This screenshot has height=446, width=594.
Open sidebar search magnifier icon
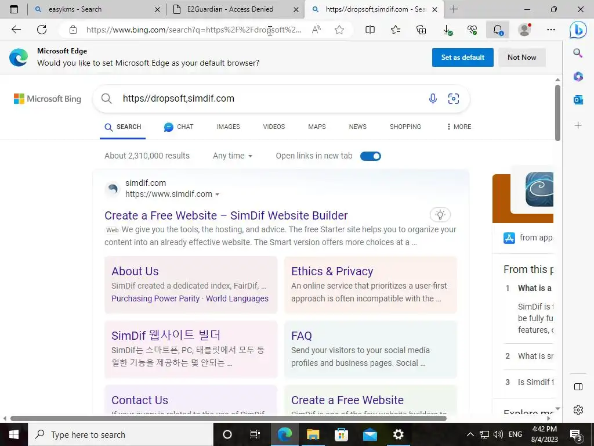[578, 53]
